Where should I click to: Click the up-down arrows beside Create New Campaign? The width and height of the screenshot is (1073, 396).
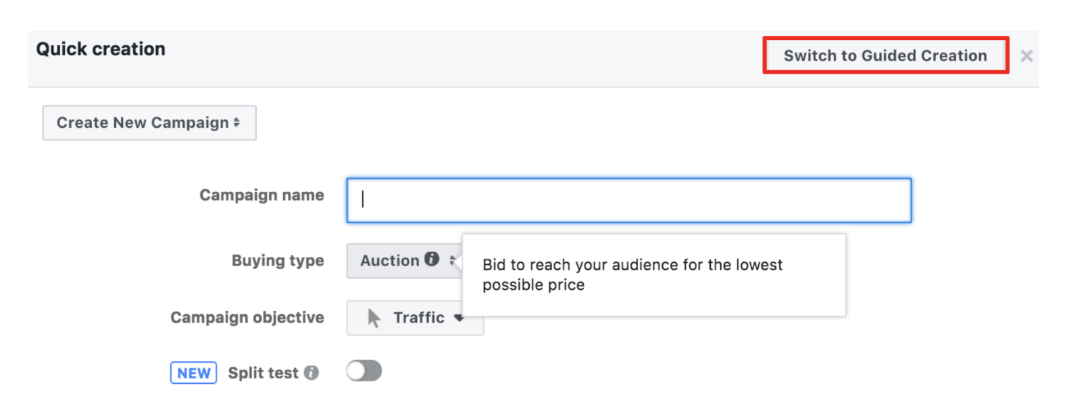(237, 123)
